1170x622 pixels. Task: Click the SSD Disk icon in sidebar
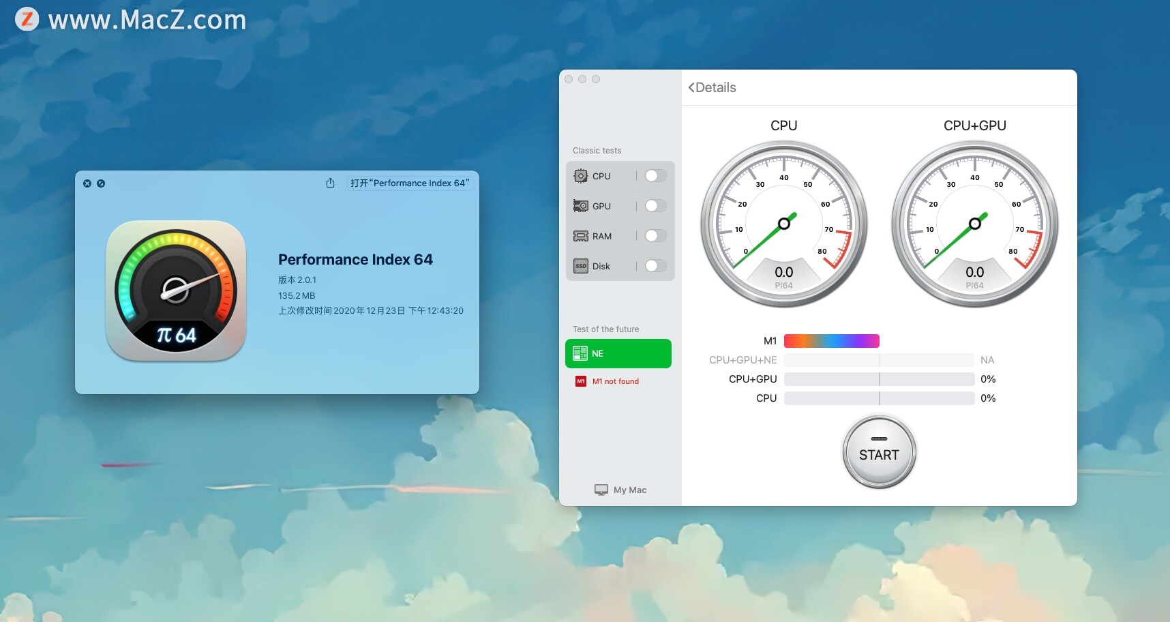pos(580,266)
